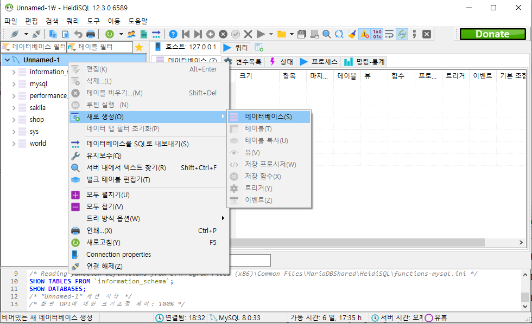This screenshot has height=324, width=532.
Task: Open the user manager icon
Action: (131, 34)
